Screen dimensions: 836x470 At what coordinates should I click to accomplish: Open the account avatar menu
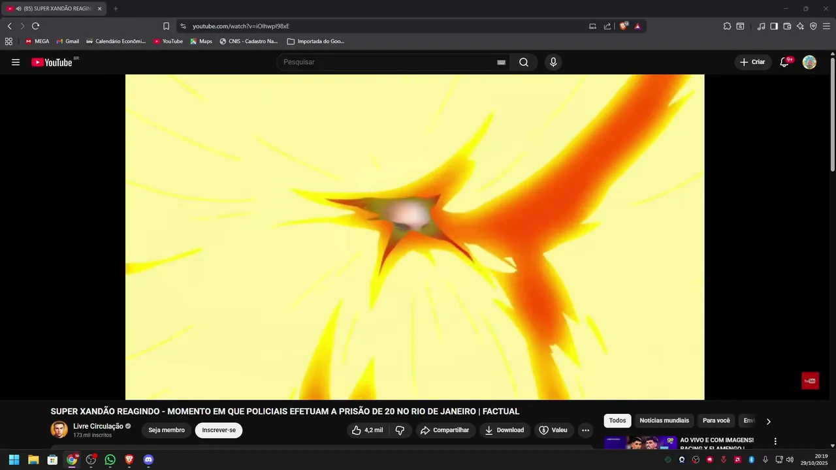click(x=809, y=62)
